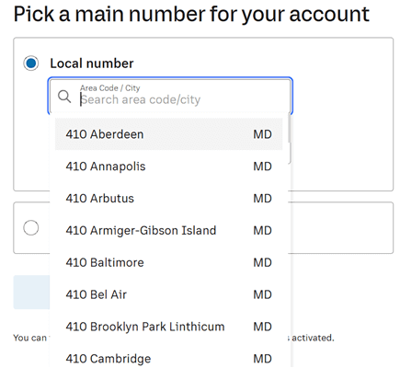Pick 410 Baltimore option
This screenshot has height=368, width=400.
pyautogui.click(x=168, y=262)
